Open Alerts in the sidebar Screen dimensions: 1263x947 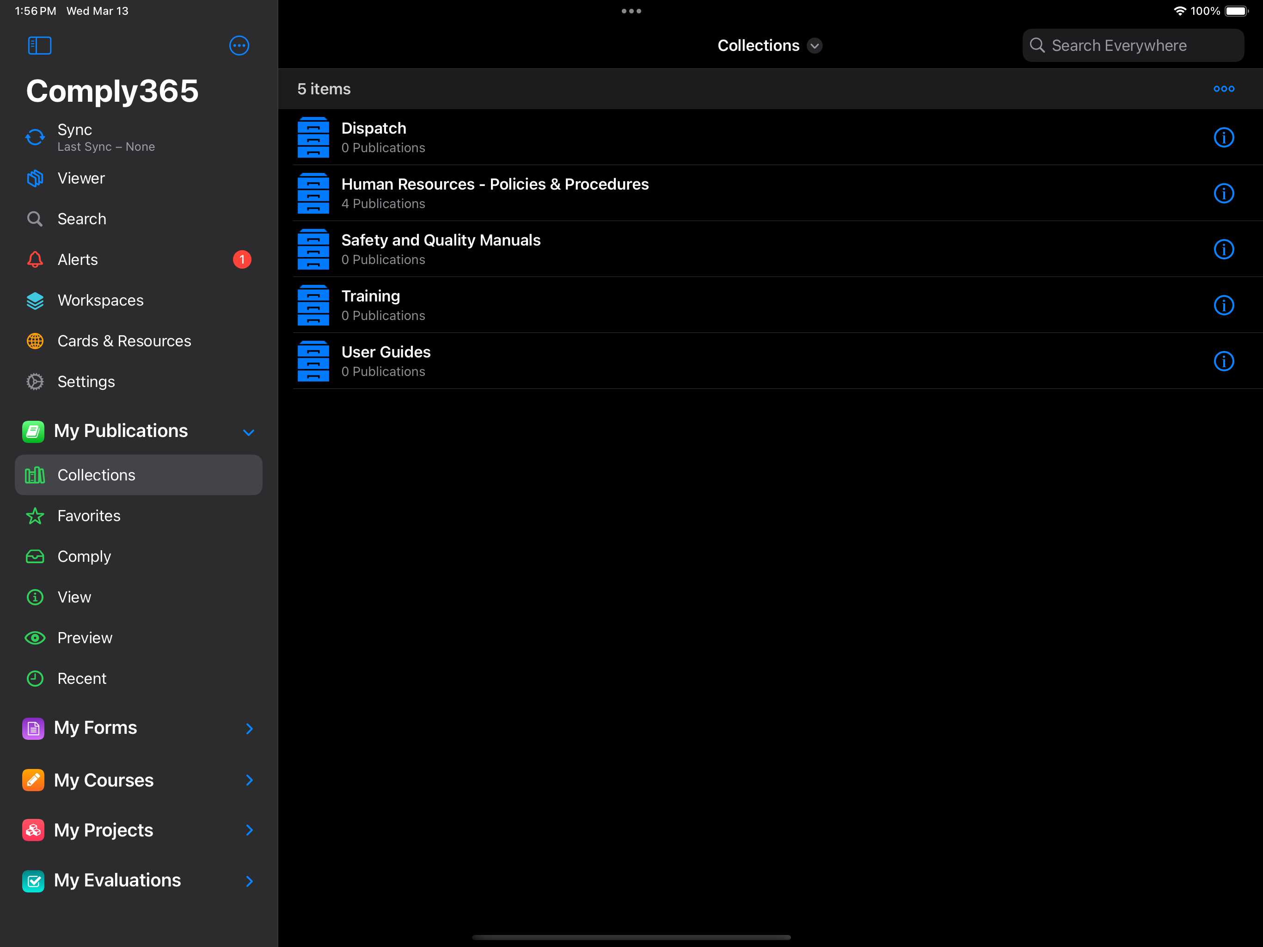(x=139, y=259)
